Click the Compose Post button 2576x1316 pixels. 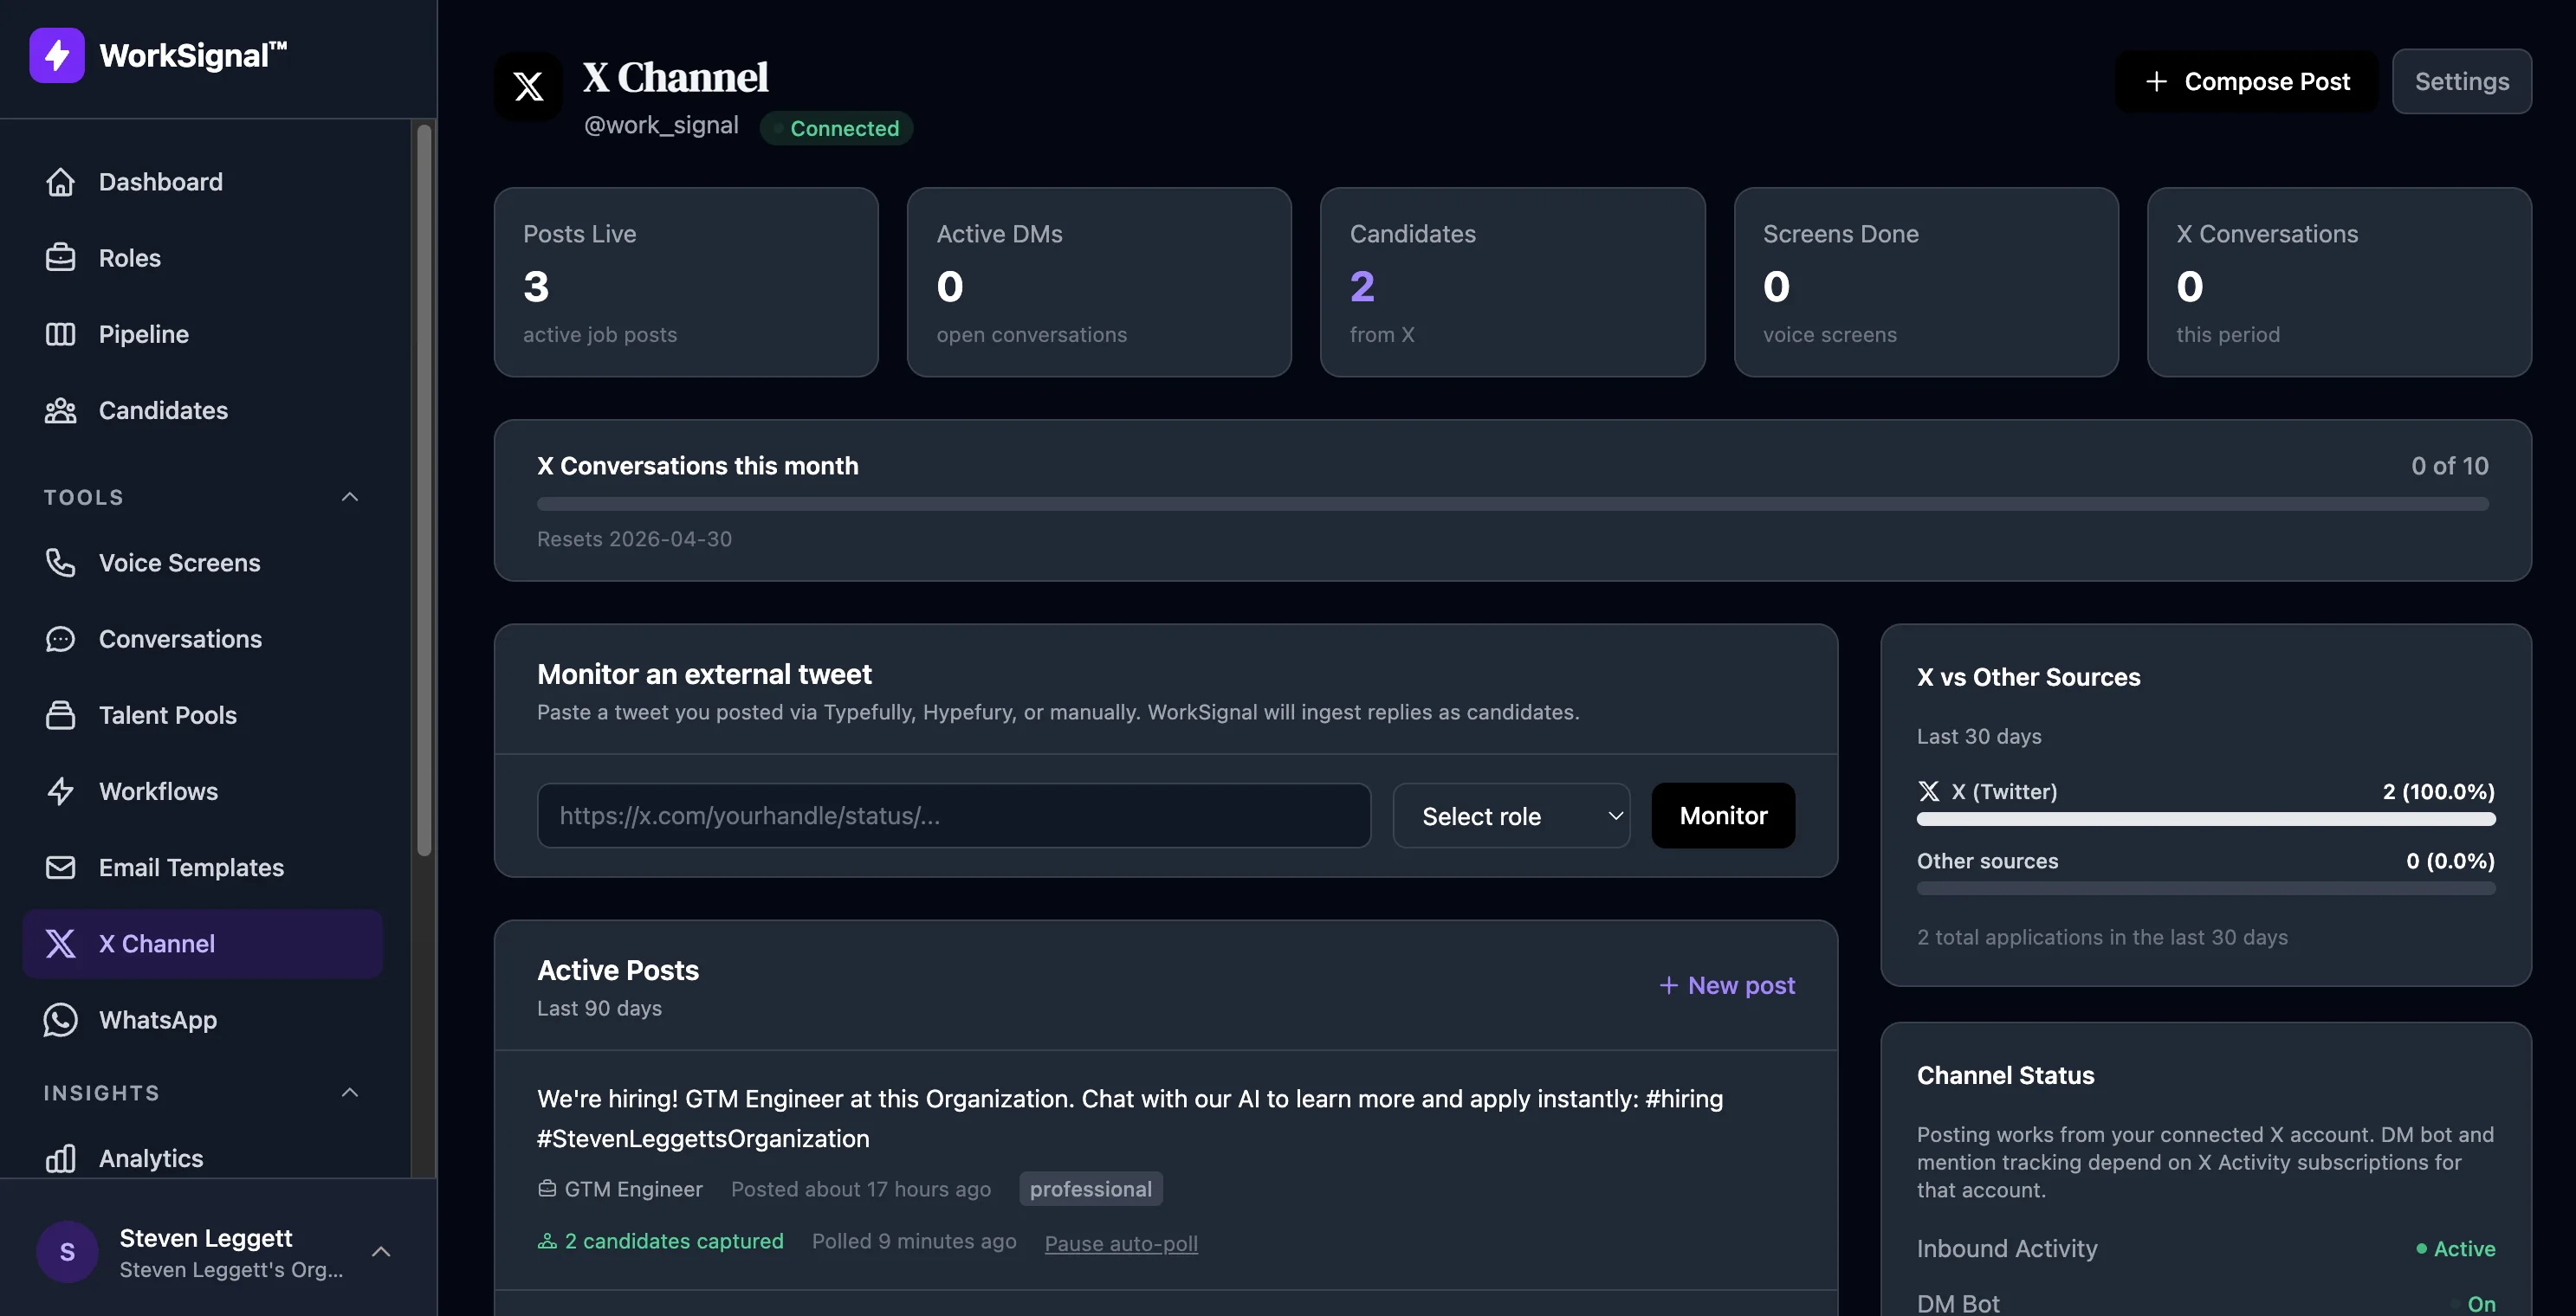click(x=2246, y=82)
